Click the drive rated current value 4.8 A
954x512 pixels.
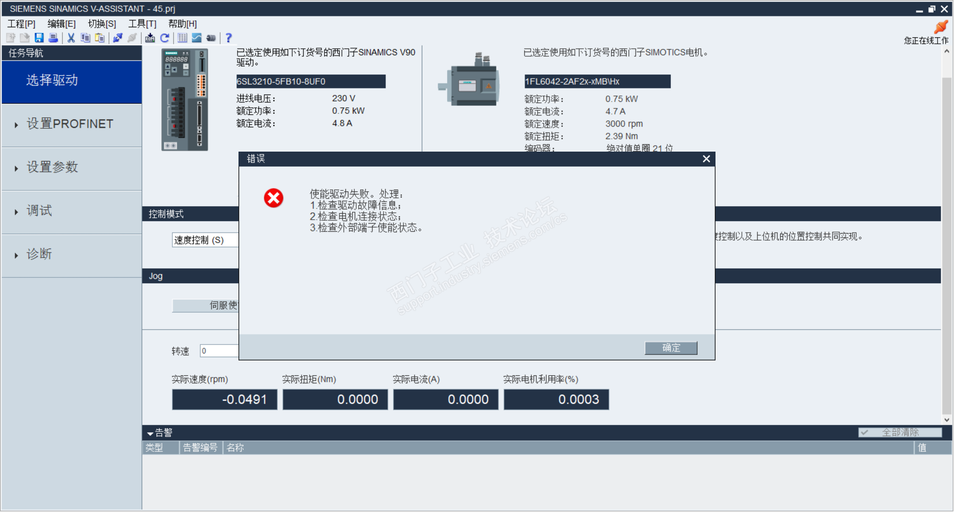tap(342, 123)
